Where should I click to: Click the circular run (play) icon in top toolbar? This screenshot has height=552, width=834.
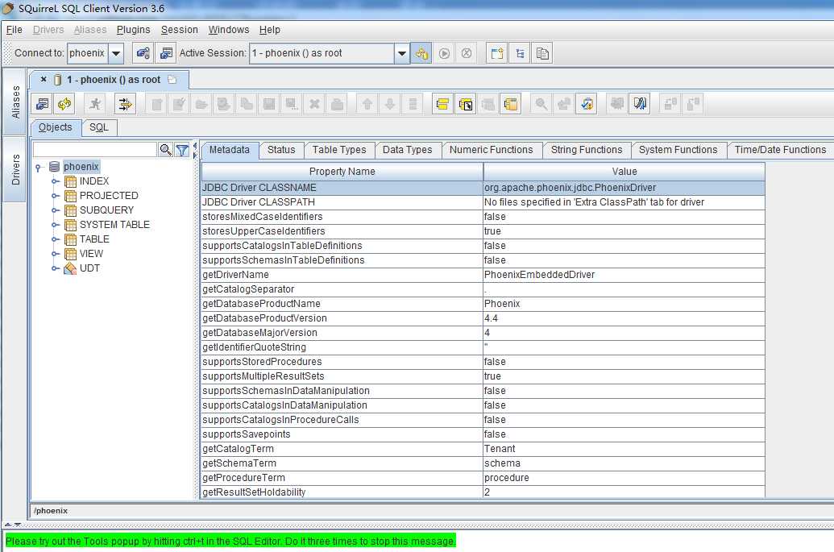[x=444, y=53]
